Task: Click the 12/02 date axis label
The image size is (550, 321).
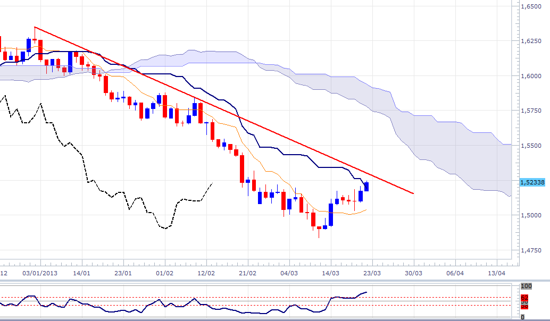Action: 206,273
